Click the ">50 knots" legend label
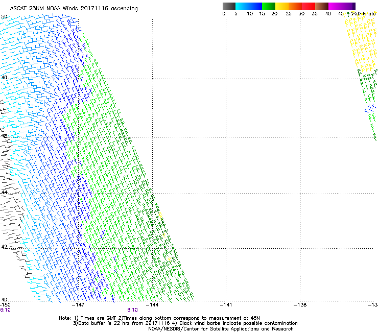 coord(364,14)
